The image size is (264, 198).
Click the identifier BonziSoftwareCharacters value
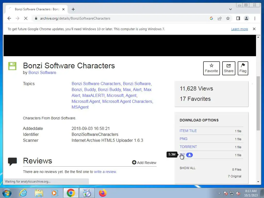point(95,134)
